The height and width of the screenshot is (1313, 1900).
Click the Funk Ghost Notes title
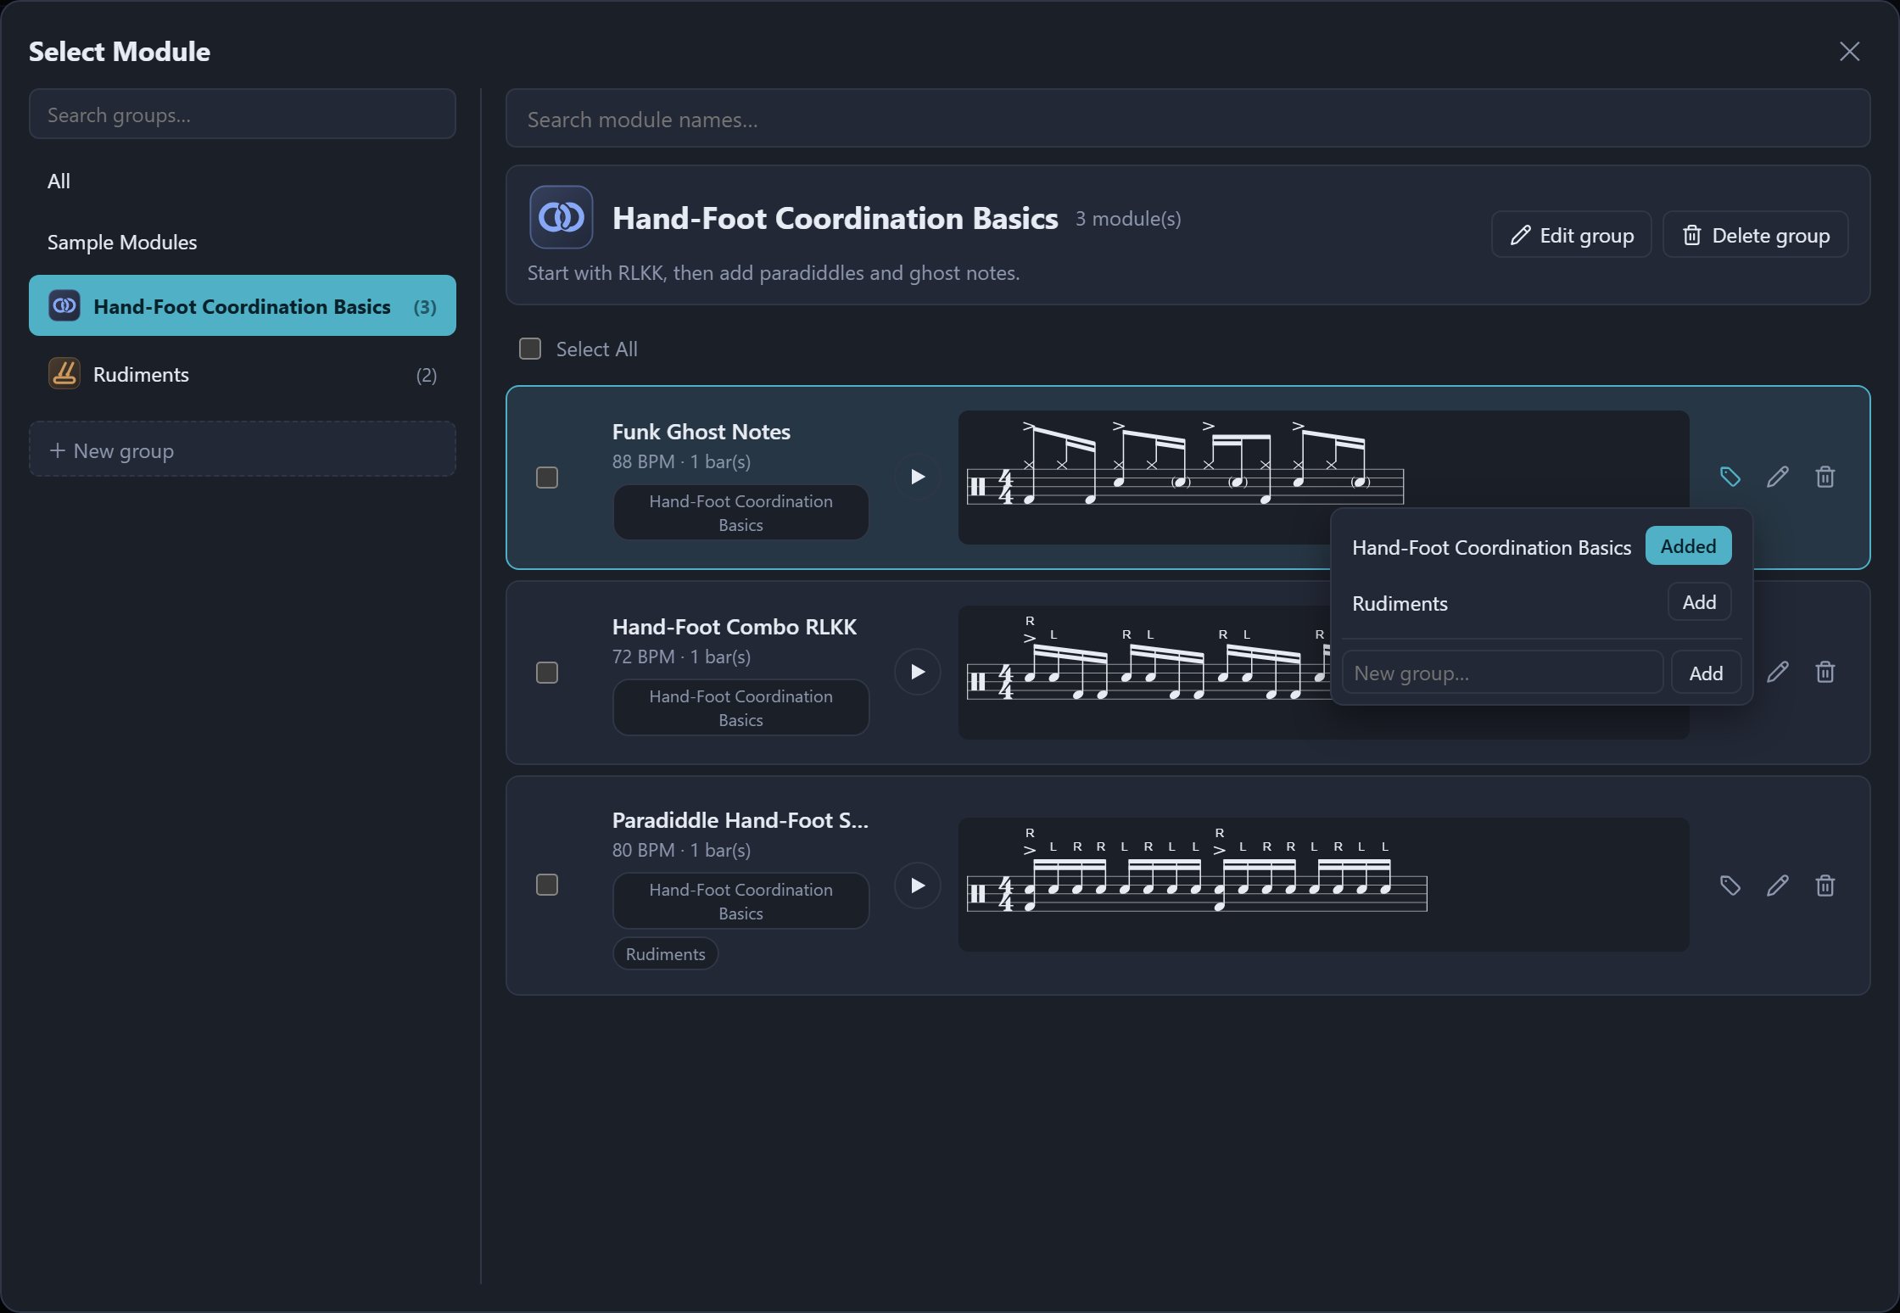click(x=701, y=432)
